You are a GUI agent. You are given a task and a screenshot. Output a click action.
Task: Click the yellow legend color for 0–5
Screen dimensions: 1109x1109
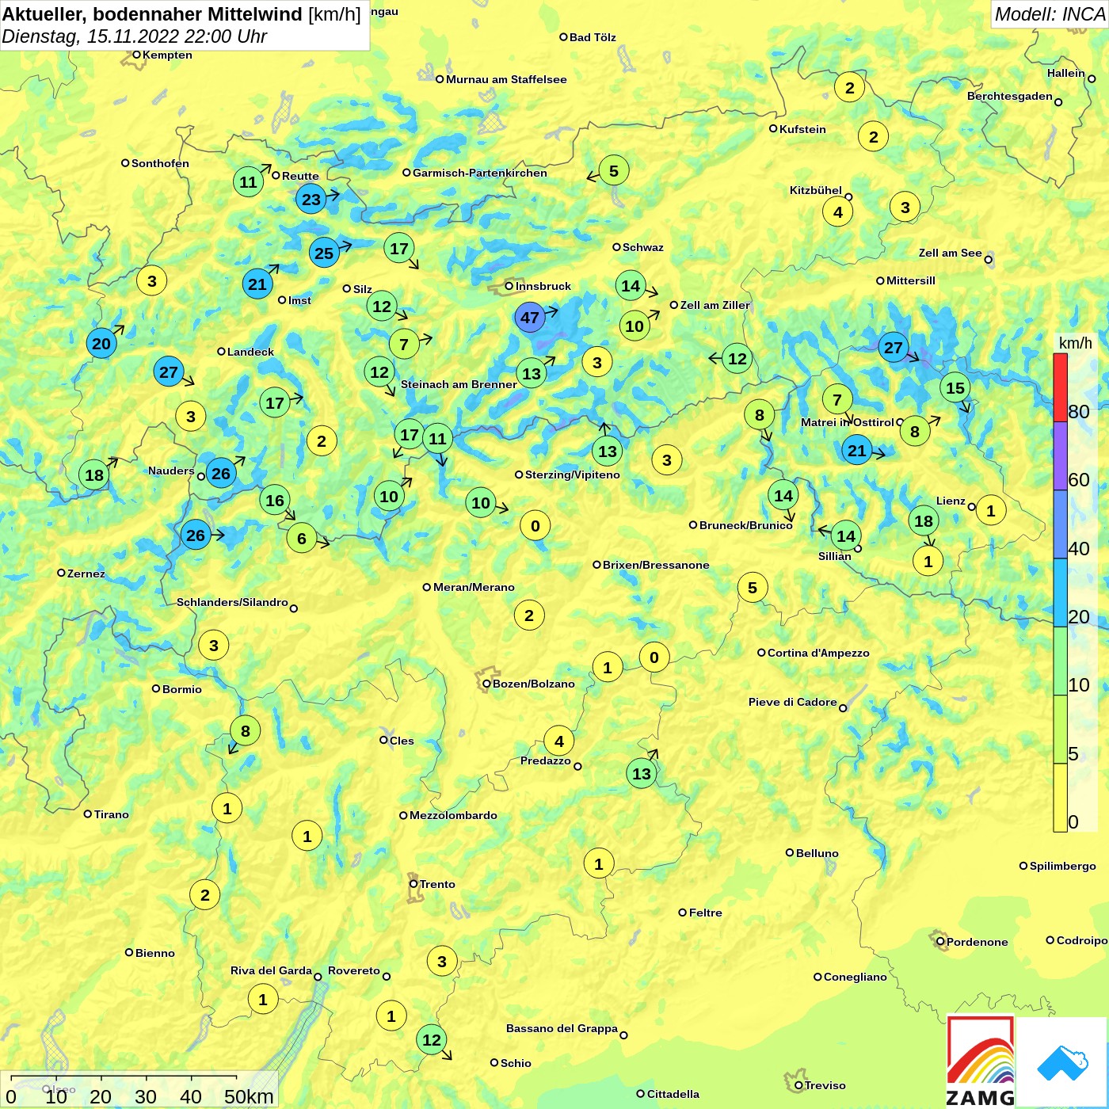1060,798
